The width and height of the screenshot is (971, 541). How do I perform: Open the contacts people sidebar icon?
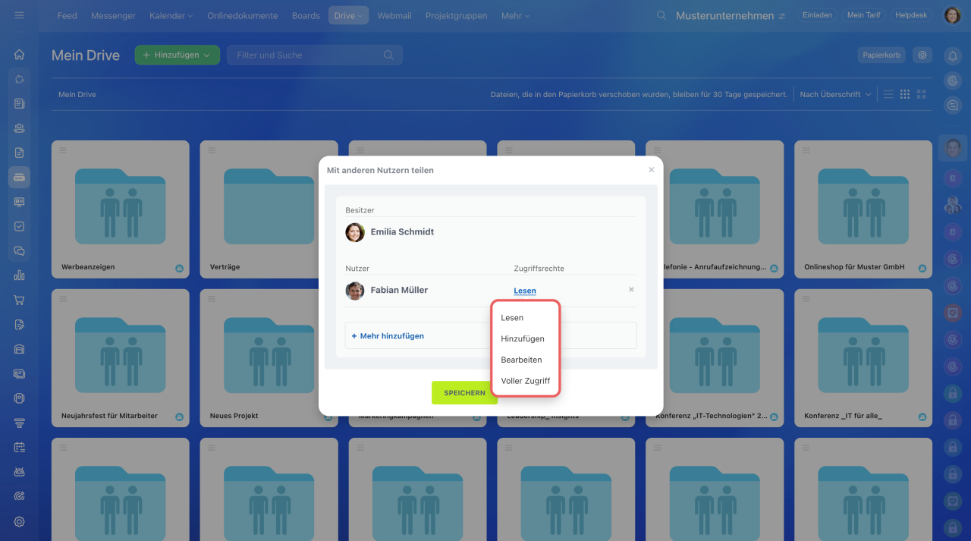pos(19,128)
